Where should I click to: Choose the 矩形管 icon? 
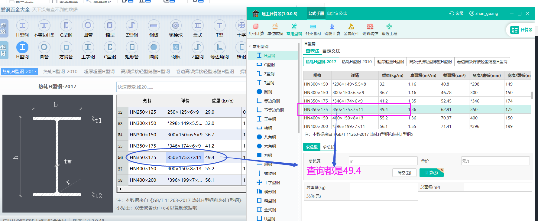click(132, 50)
